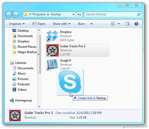
Task: Select Libraries in the navigation pane
Action: pyautogui.click(x=21, y=63)
